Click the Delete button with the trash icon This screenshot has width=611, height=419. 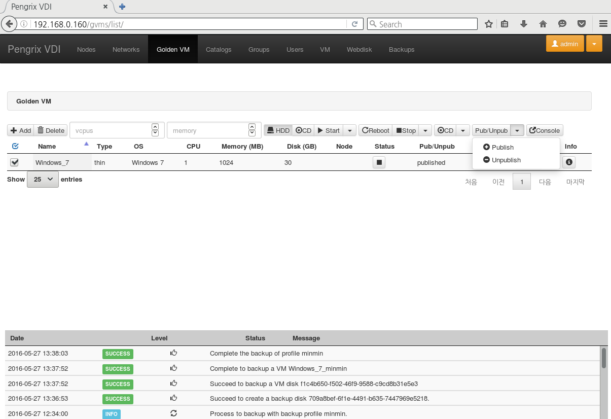(51, 130)
